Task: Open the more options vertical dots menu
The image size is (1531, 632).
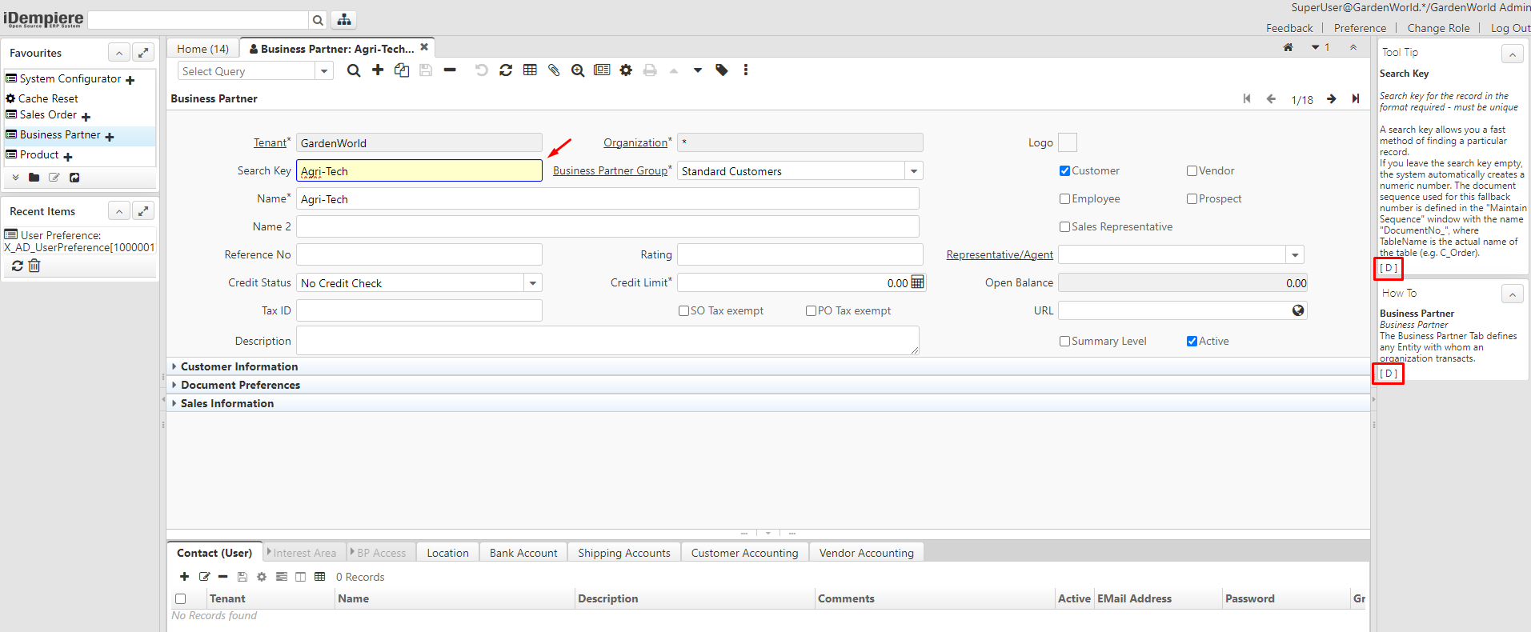Action: [746, 70]
